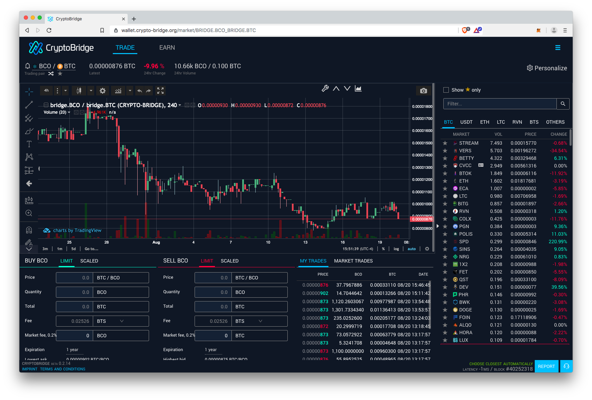Click the buy Price input field
Viewport: 592px width, 400px height.
coord(75,278)
